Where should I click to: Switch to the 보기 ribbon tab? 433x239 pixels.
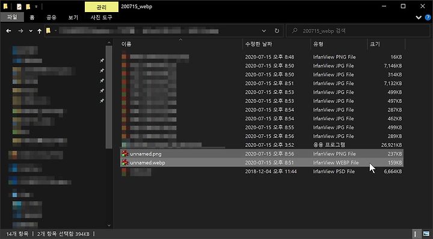73,17
